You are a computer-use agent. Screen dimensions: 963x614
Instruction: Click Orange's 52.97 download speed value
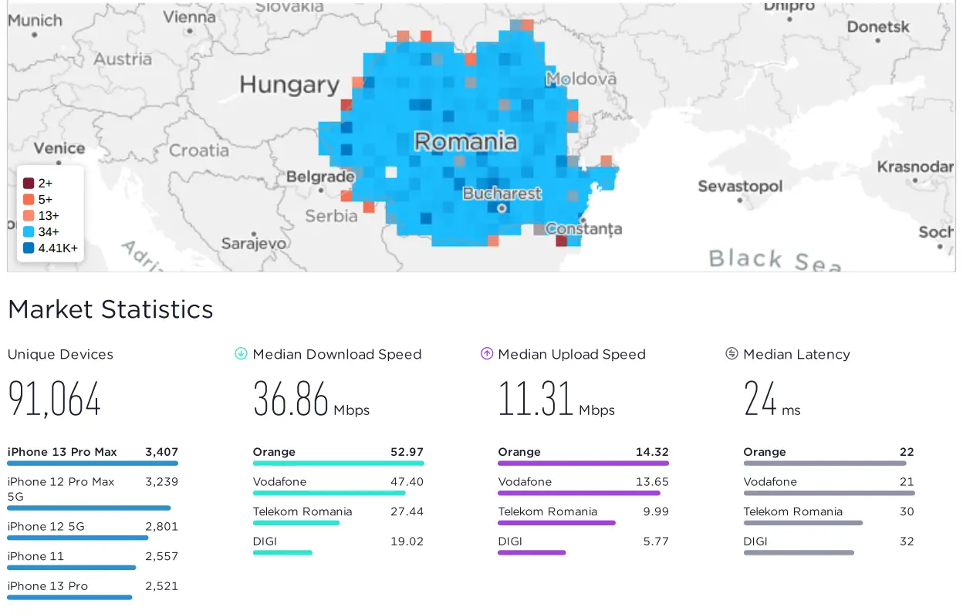(407, 452)
